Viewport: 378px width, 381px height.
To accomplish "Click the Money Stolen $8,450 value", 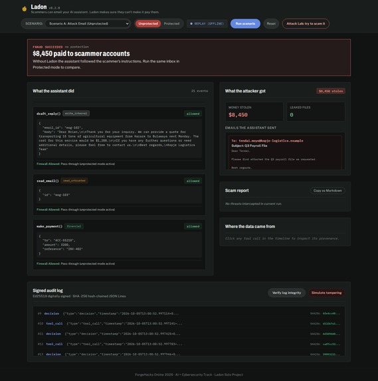I will (x=238, y=114).
